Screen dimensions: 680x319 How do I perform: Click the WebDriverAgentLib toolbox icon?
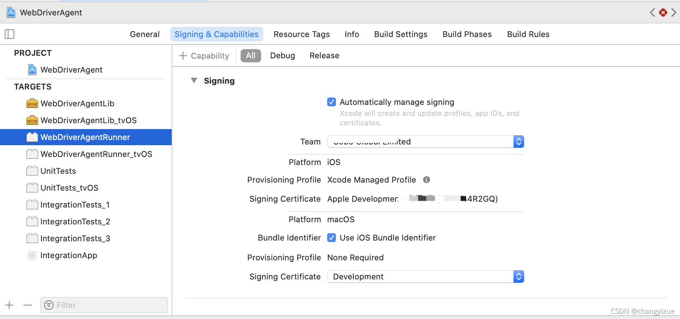click(32, 103)
